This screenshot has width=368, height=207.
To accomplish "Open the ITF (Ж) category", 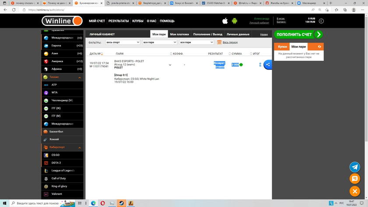I will (x=63, y=108).
